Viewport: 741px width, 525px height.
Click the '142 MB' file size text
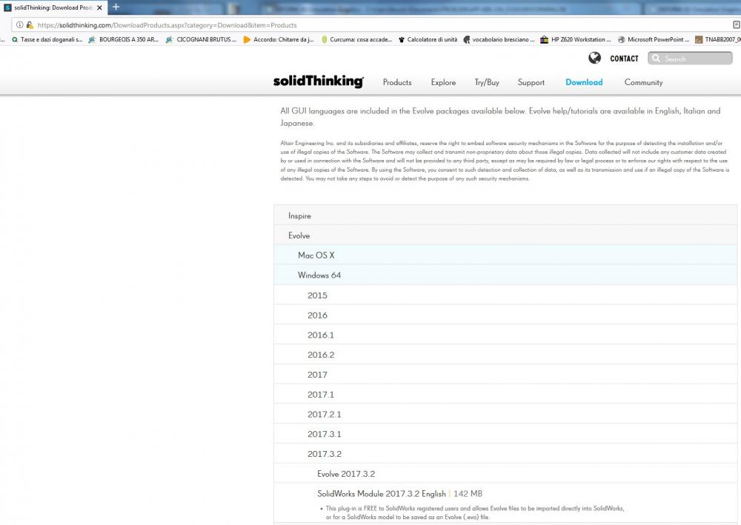pos(468,493)
